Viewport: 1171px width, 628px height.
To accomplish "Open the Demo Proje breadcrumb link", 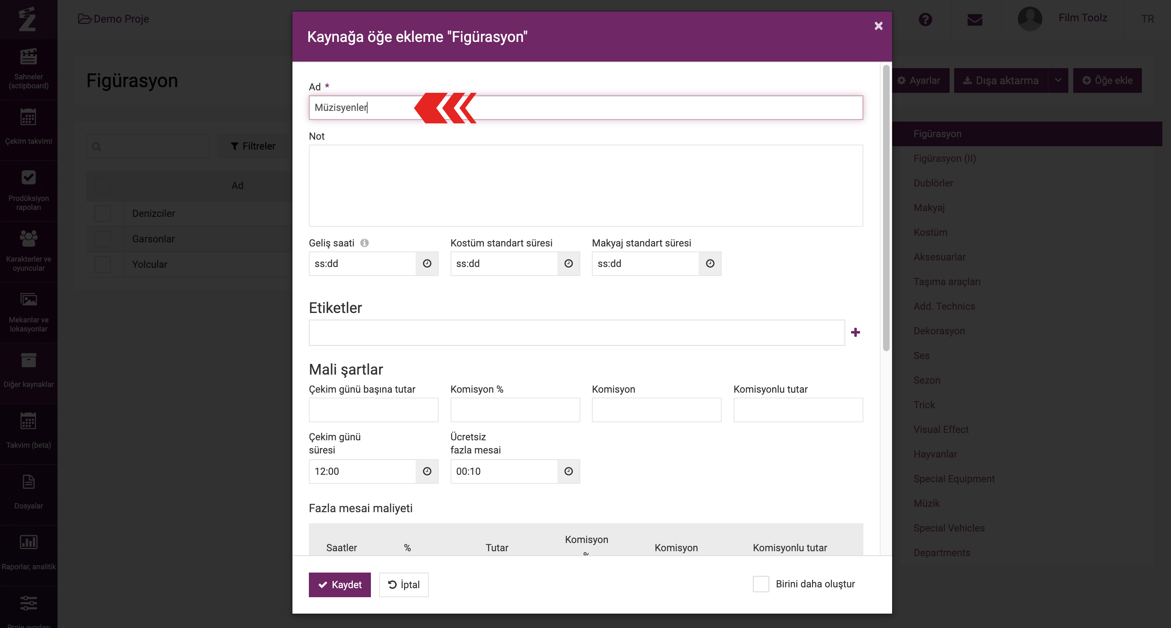I will (121, 18).
